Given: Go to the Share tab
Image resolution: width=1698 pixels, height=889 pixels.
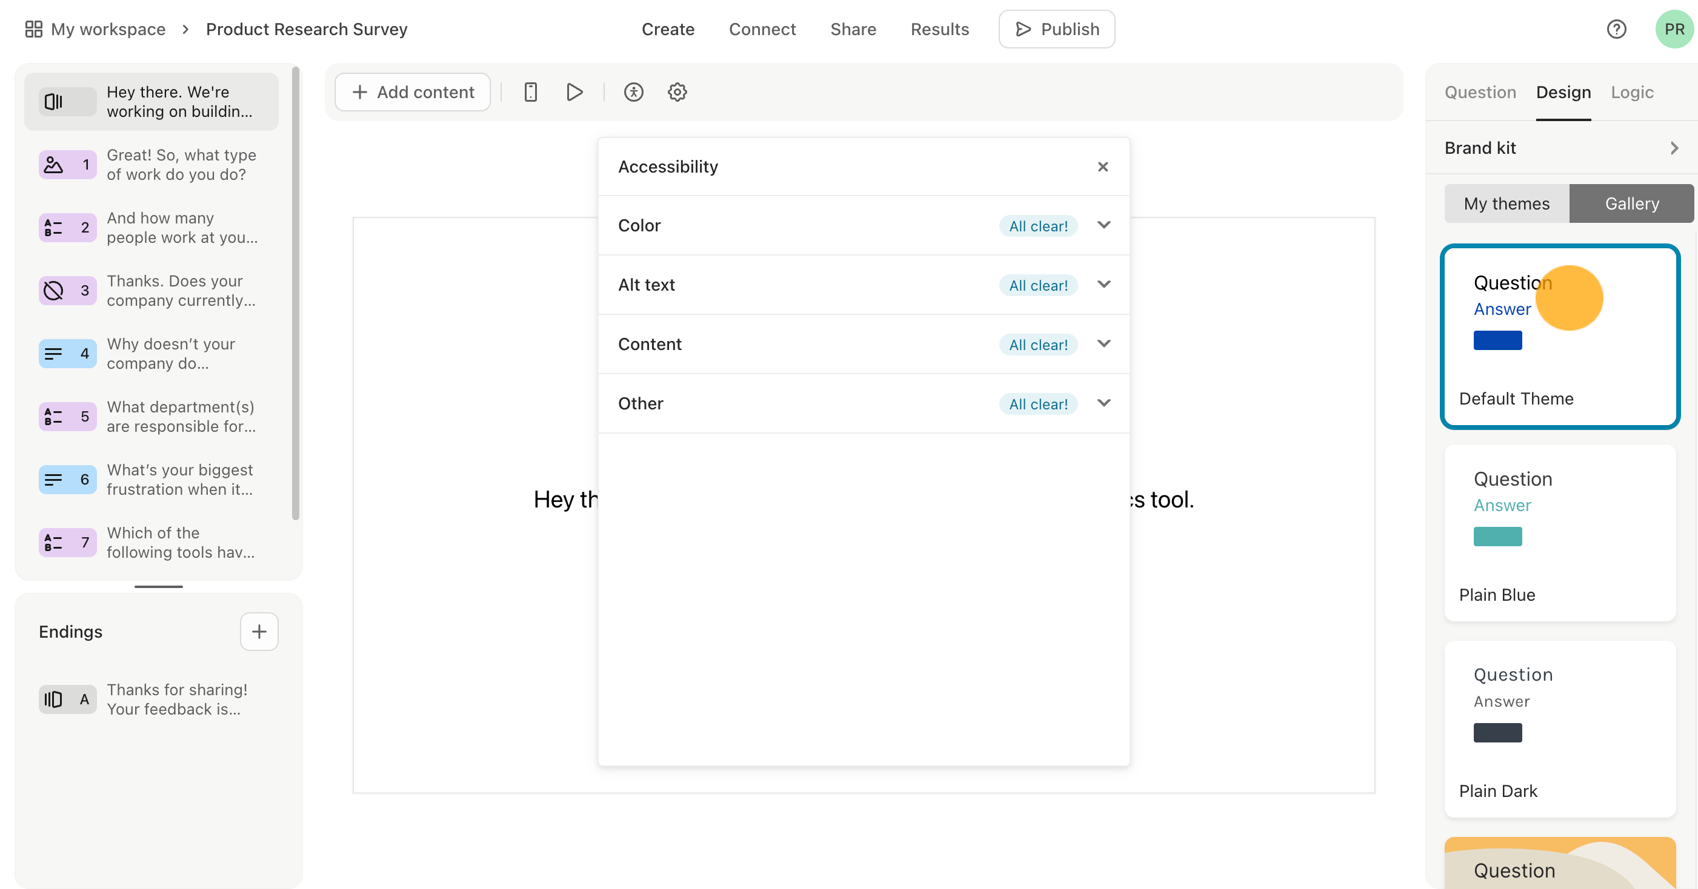Looking at the screenshot, I should (x=853, y=29).
